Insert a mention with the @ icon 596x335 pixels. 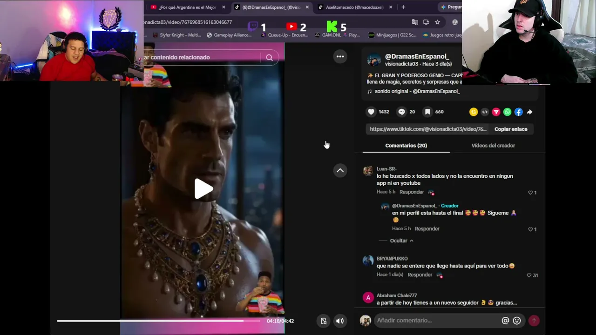505,320
